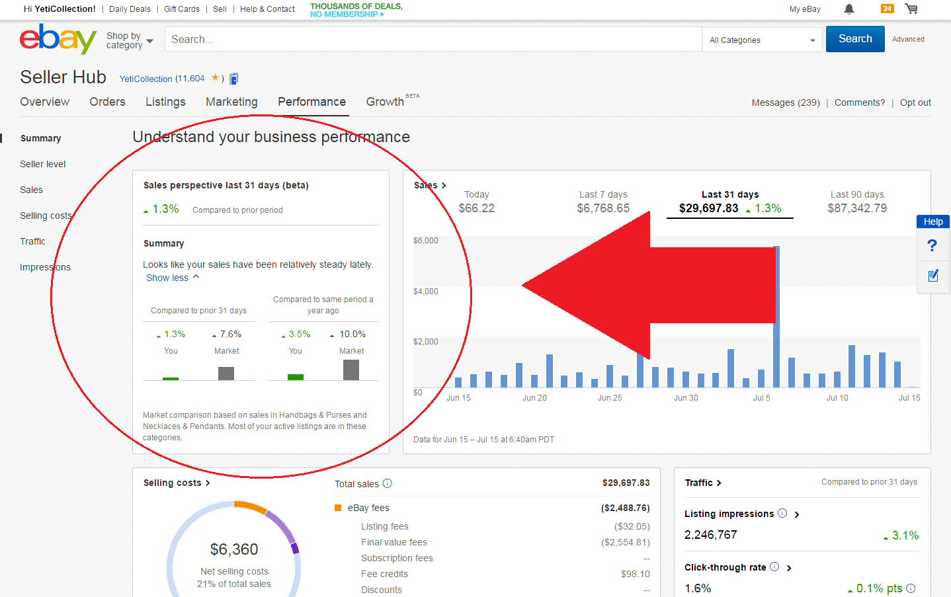The width and height of the screenshot is (951, 597).
Task: Click info icon next to Click-through rate
Action: click(x=774, y=567)
